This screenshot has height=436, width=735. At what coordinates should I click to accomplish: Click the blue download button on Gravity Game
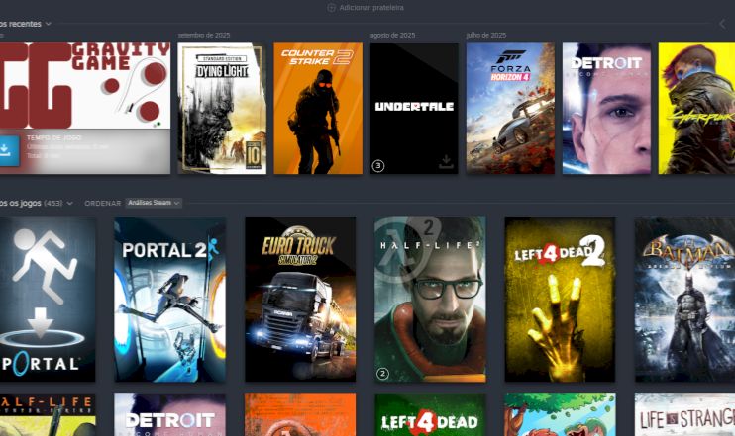pyautogui.click(x=9, y=150)
